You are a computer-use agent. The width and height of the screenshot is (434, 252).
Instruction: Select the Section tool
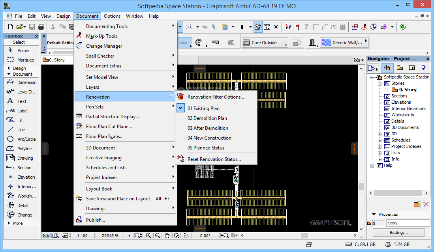(x=22, y=168)
